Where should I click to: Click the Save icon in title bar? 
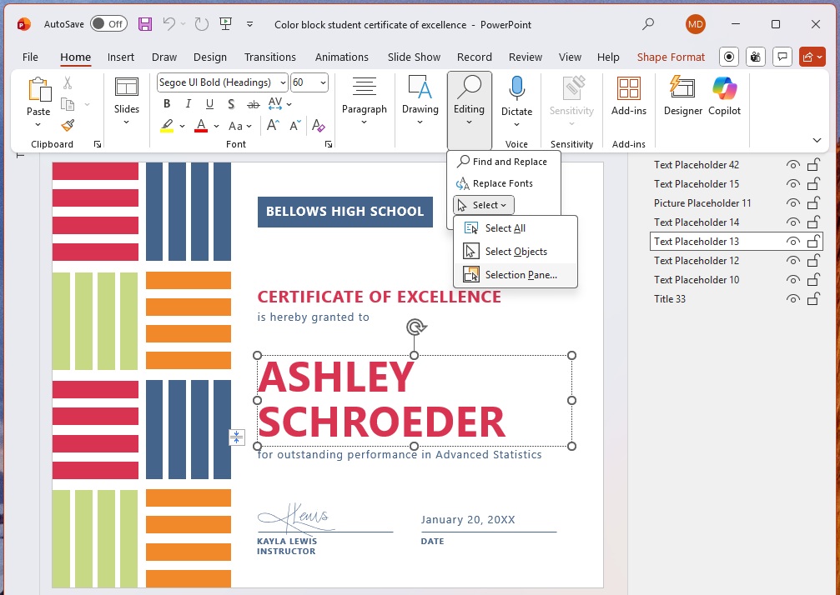(x=145, y=24)
